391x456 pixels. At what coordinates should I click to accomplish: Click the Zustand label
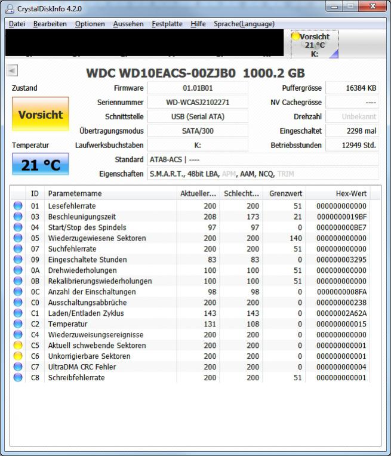(24, 88)
